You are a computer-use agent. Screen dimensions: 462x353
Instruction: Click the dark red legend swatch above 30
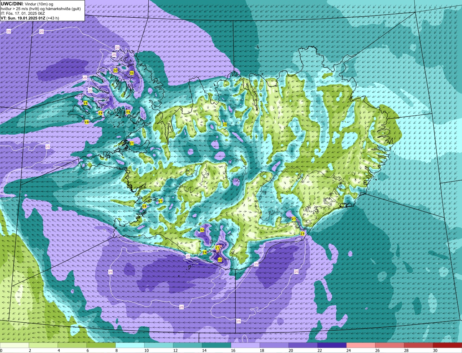[x=448, y=345]
